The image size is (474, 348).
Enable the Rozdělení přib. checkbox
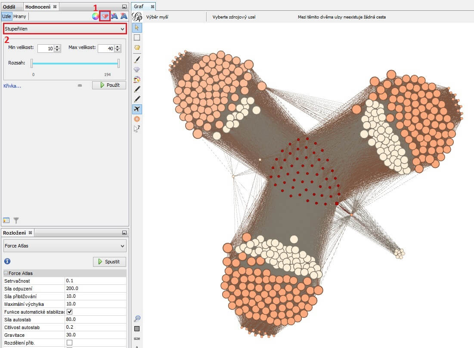click(x=69, y=342)
